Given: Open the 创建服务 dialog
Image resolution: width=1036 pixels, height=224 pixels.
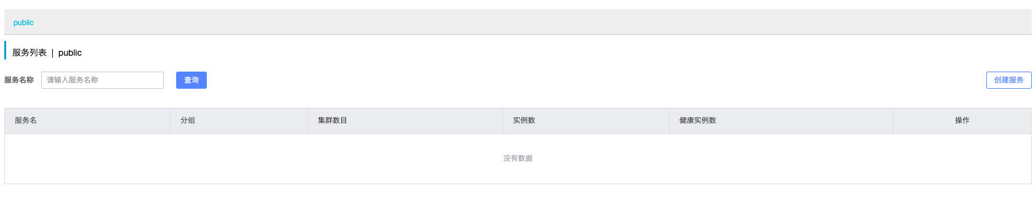Looking at the screenshot, I should click(1008, 80).
